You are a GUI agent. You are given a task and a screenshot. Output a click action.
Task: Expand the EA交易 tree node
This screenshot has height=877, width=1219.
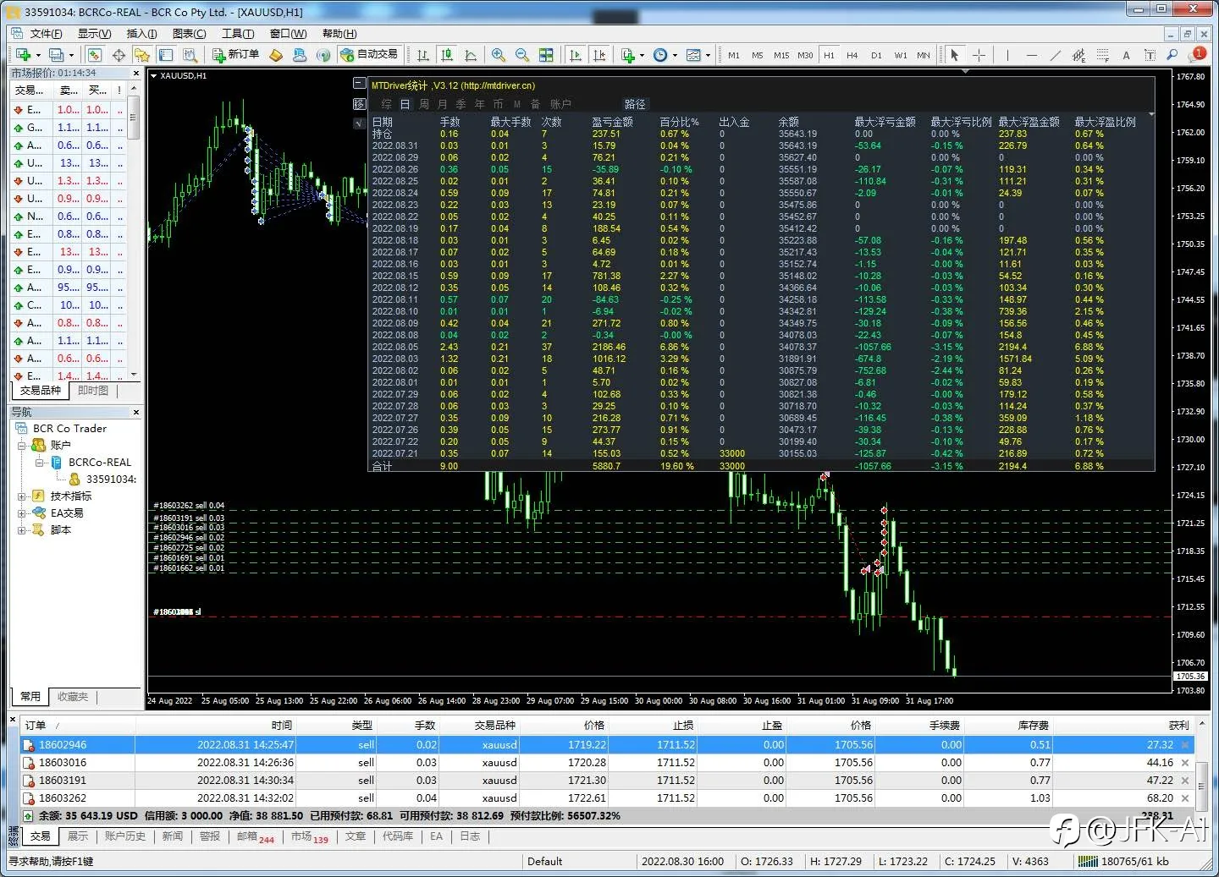(22, 513)
